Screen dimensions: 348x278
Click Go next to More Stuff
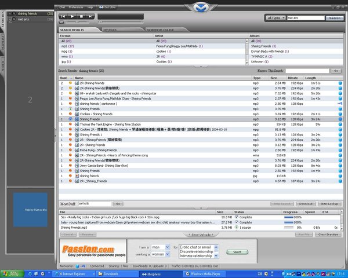(x=118, y=204)
